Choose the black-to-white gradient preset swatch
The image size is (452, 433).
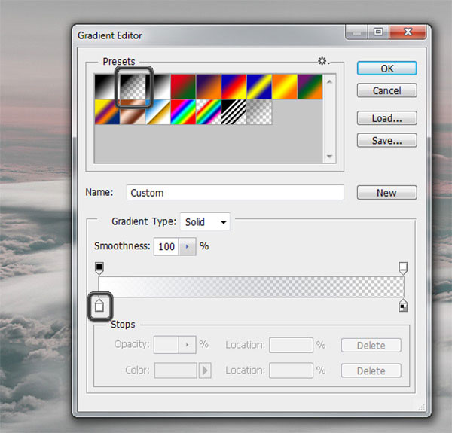(158, 87)
